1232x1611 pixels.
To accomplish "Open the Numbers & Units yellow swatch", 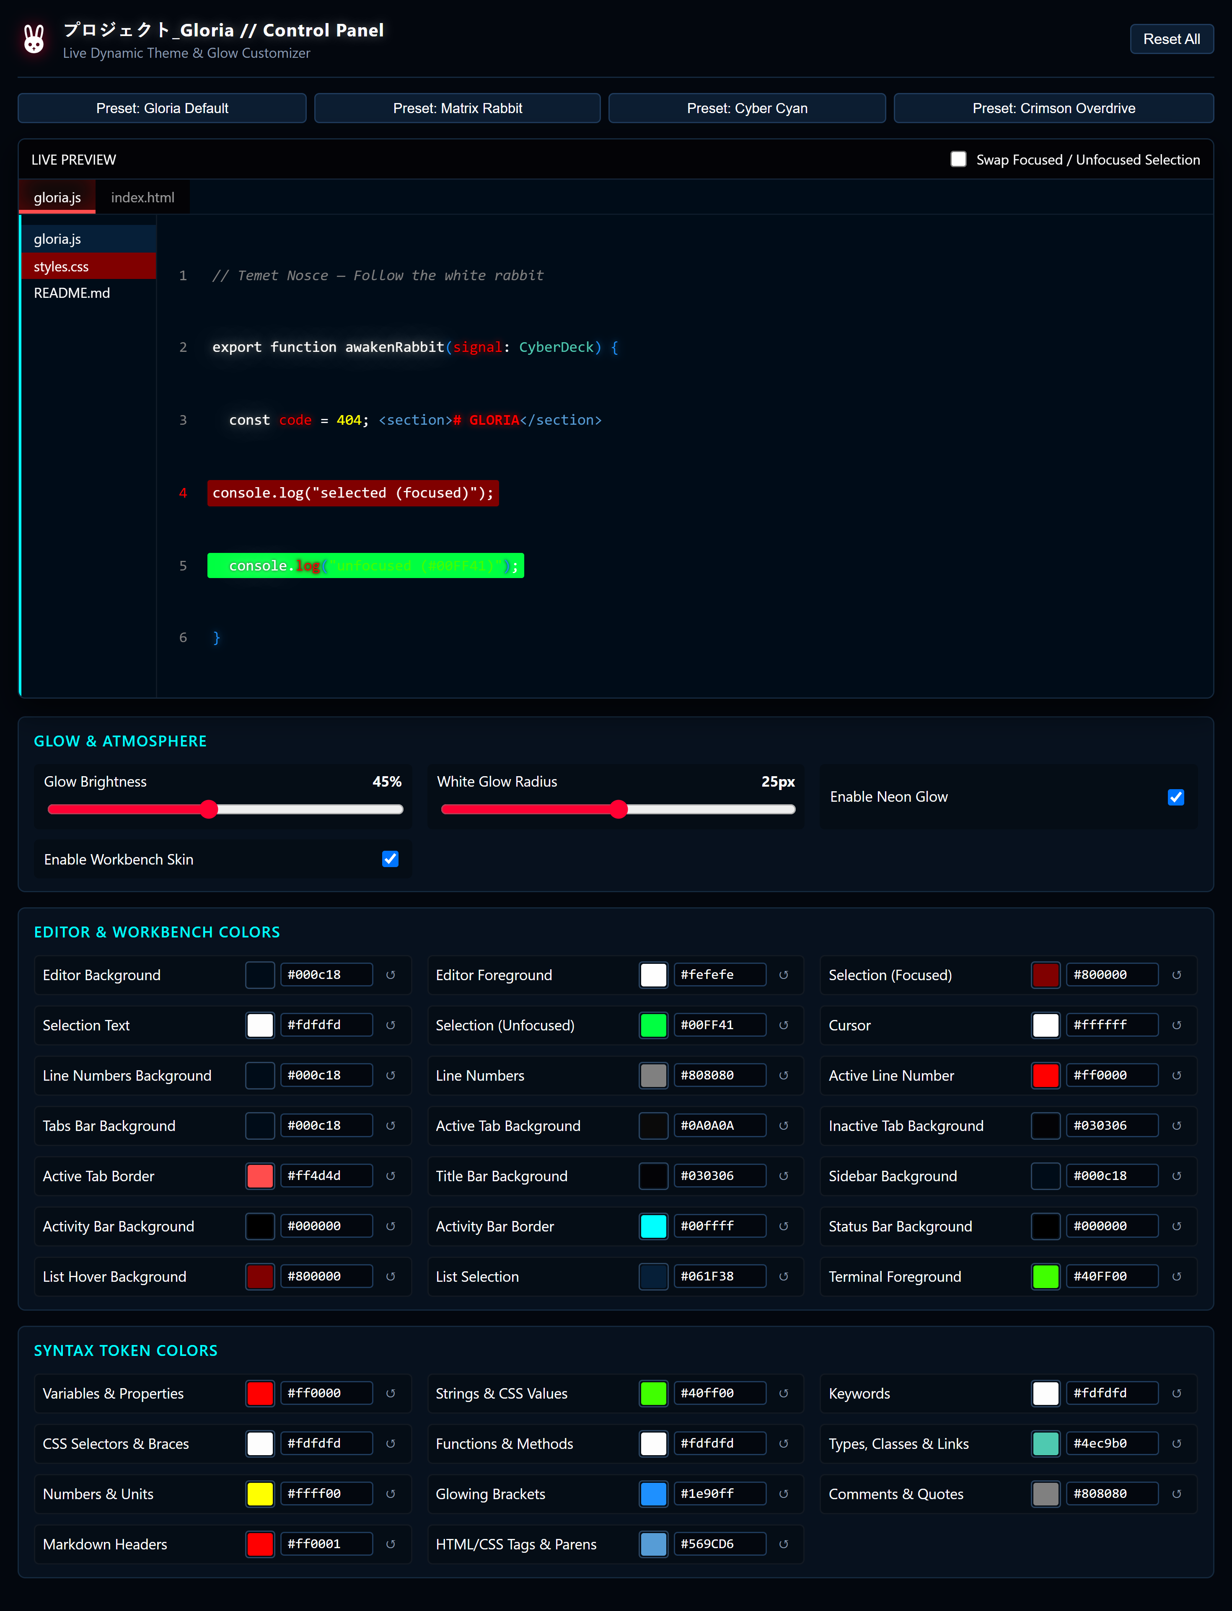I will 260,1494.
